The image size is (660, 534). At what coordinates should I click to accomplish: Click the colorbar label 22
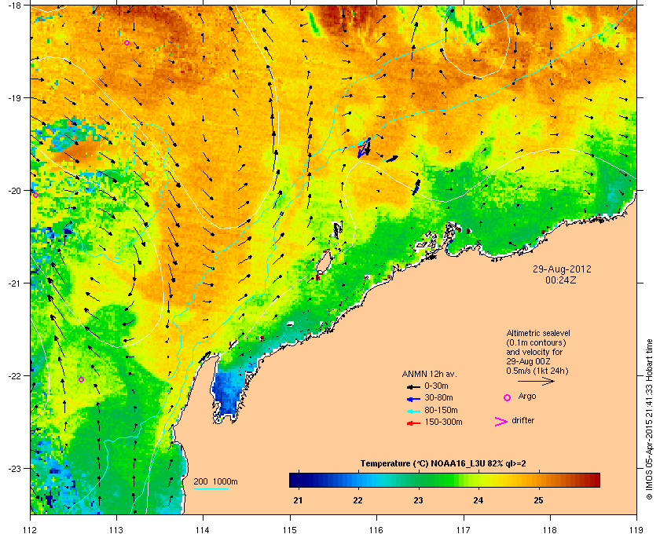(357, 500)
